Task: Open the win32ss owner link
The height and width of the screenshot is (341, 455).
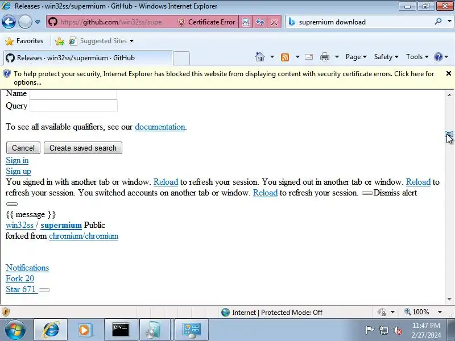Action: tap(20, 225)
